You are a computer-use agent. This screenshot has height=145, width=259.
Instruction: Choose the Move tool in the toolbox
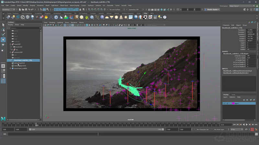click(3, 40)
